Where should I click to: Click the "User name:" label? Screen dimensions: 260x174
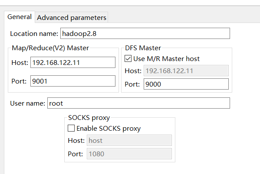point(28,103)
